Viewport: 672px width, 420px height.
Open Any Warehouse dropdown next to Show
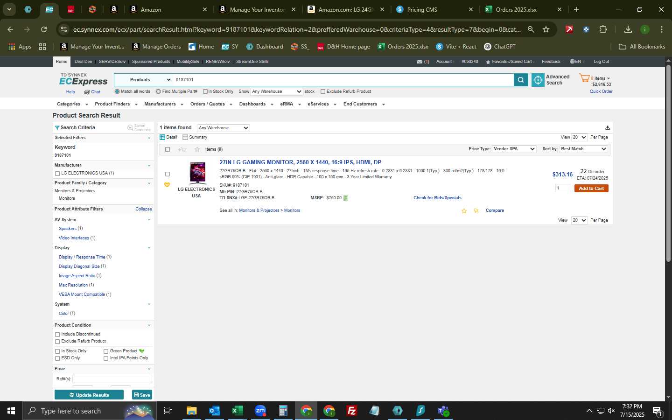277,91
